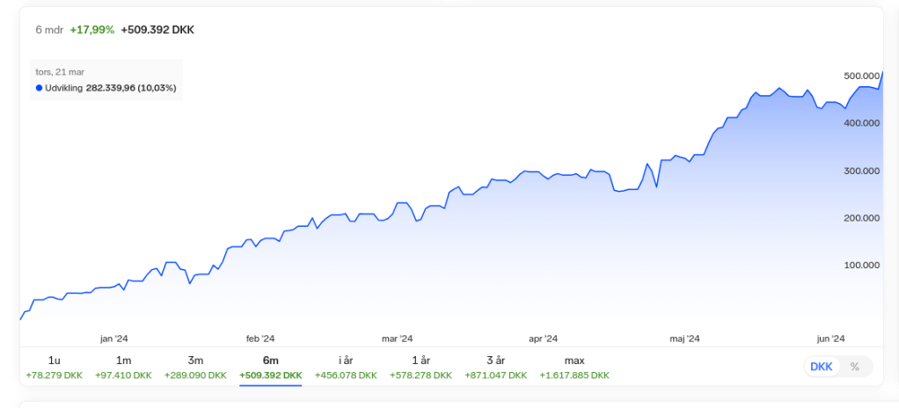Switch to the '3 år' range tab

495,367
